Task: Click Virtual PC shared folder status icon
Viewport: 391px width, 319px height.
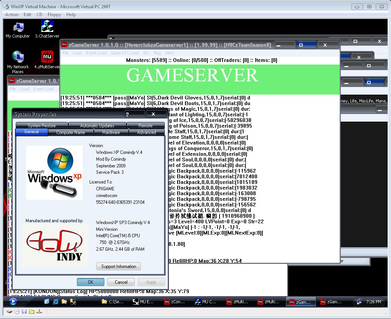Action: [x=32, y=311]
